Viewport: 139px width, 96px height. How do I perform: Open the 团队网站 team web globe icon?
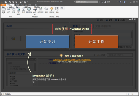[x=29, y=9]
